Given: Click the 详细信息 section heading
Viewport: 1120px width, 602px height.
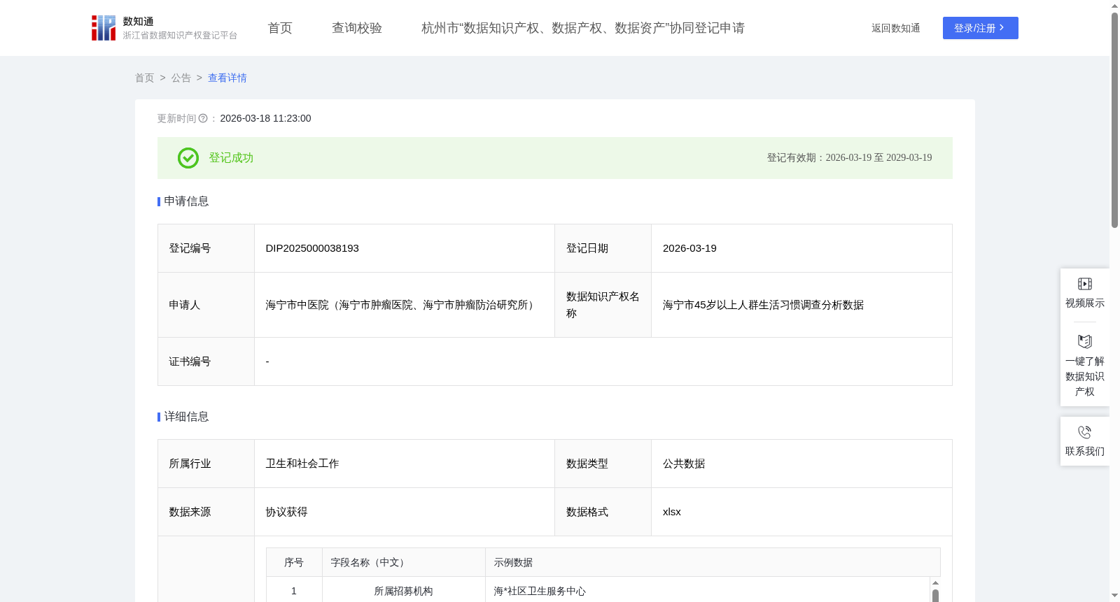Looking at the screenshot, I should (x=186, y=417).
